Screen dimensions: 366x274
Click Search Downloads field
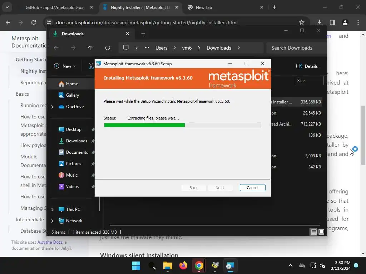point(296,48)
